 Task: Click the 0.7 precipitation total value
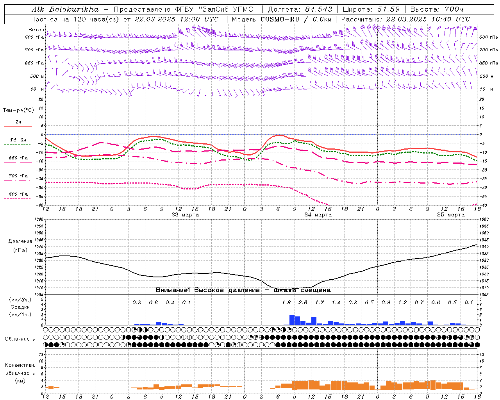tap(419, 303)
